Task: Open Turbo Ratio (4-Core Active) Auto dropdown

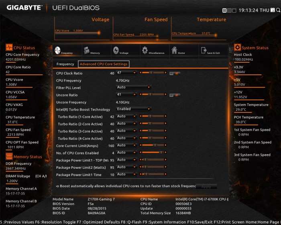Action: [x=126, y=138]
